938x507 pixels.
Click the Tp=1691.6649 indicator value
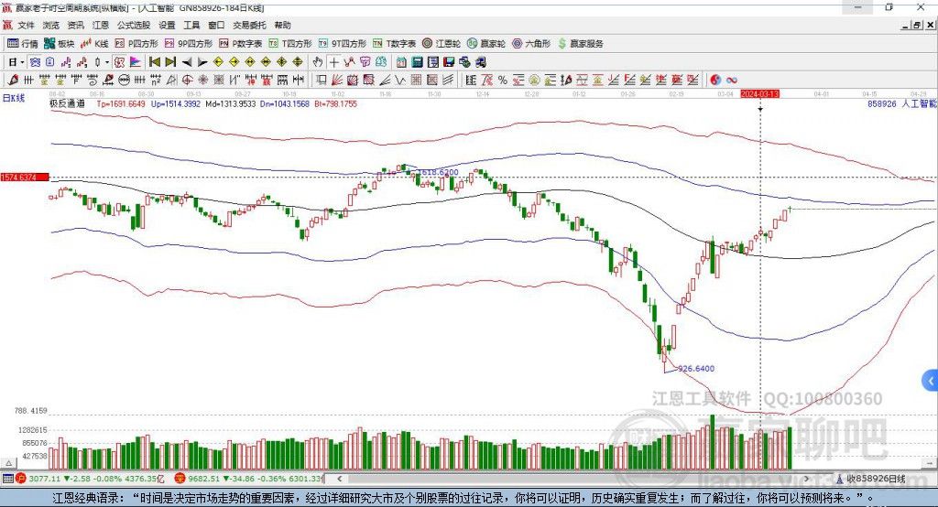pyautogui.click(x=122, y=104)
